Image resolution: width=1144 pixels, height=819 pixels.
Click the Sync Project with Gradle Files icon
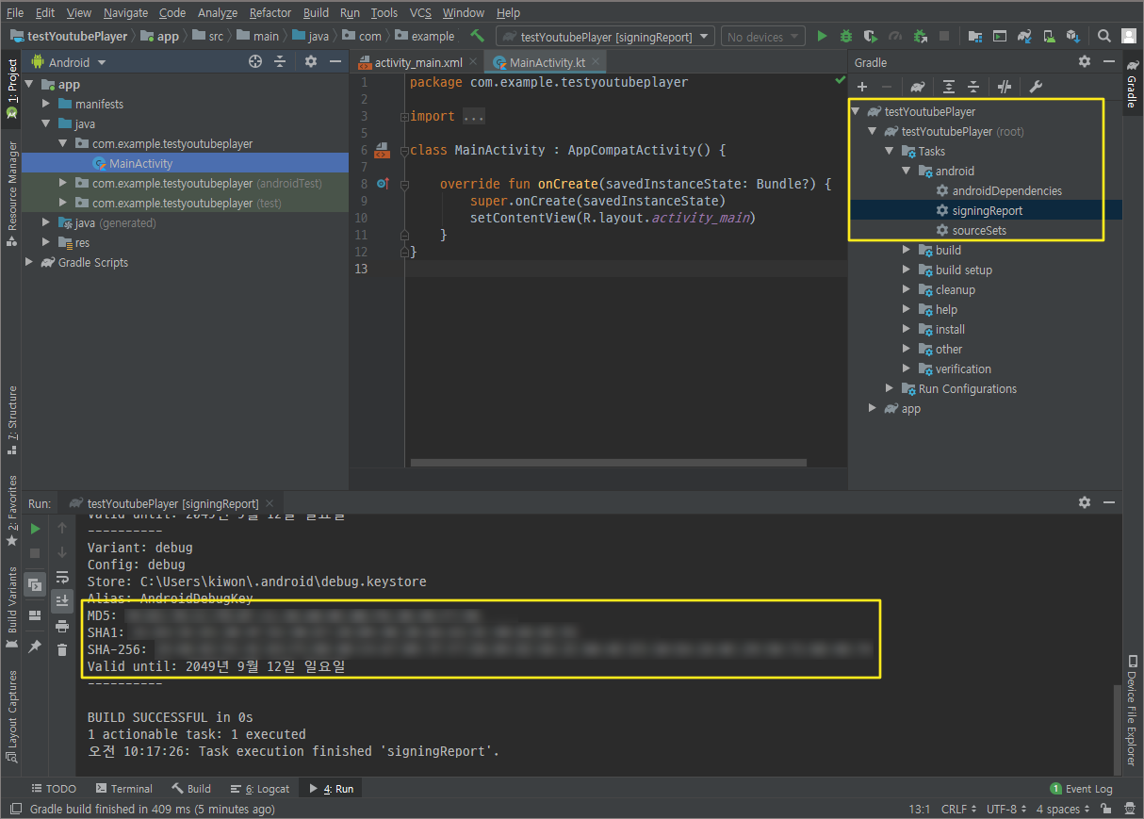(1023, 35)
